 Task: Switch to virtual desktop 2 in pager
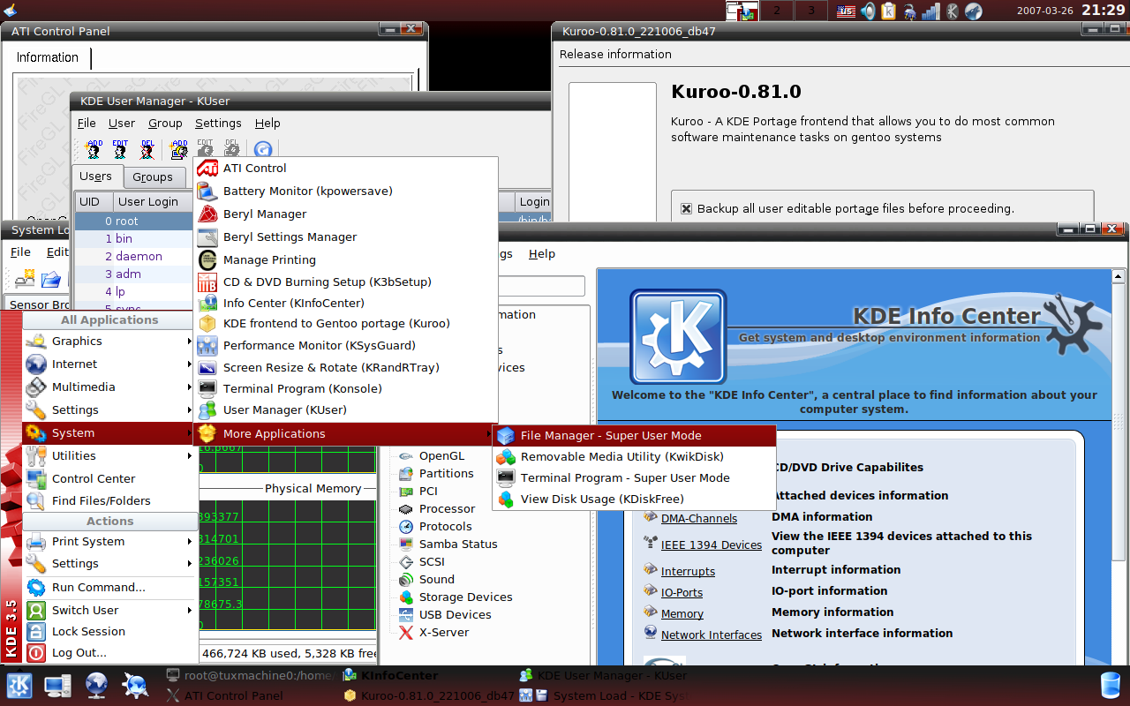coord(776,11)
